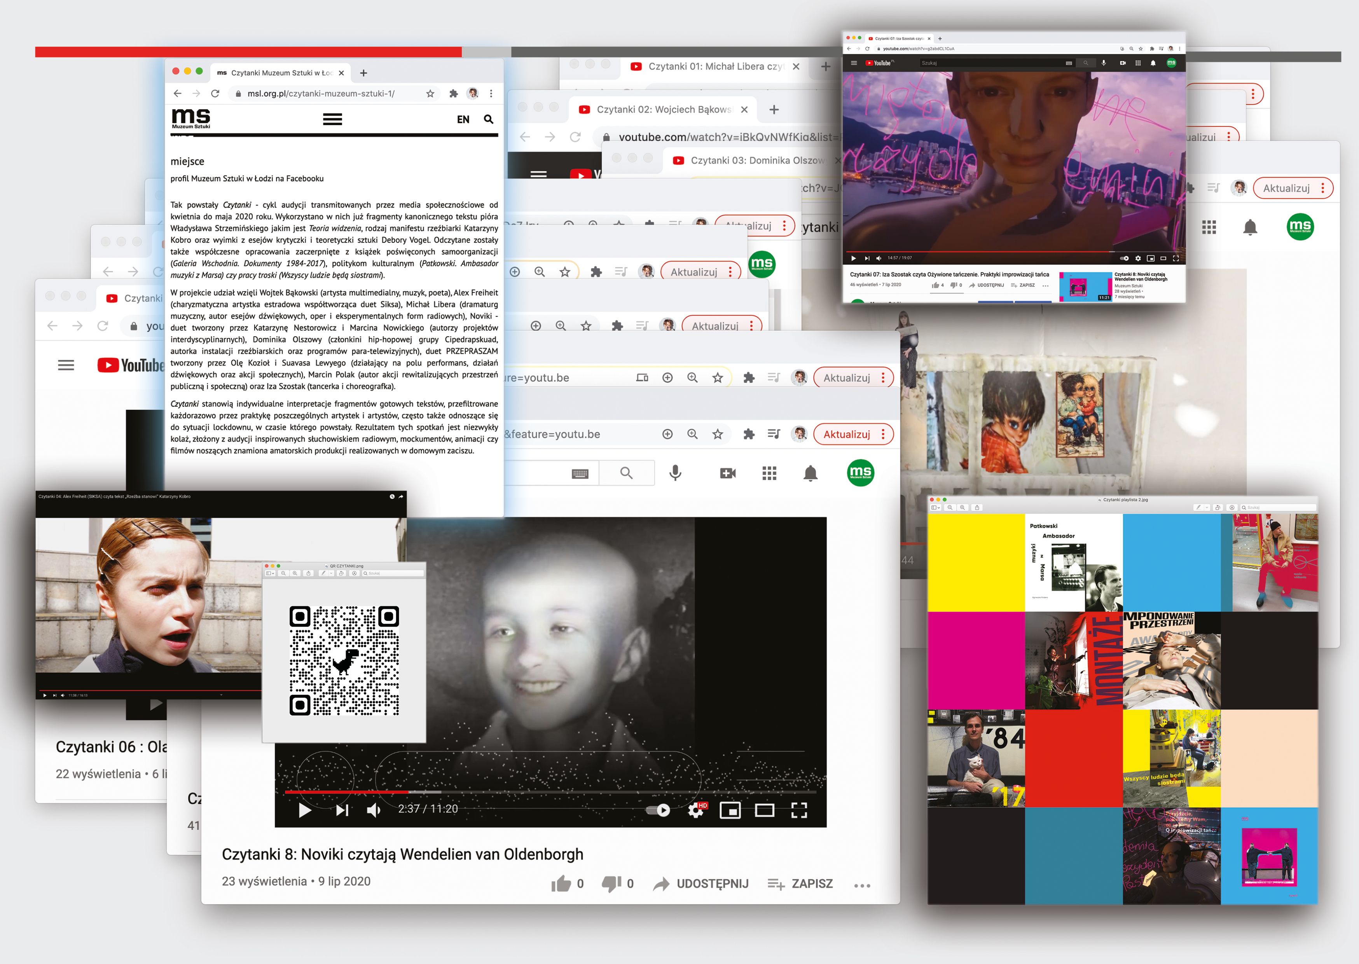1359x964 pixels.
Task: Close the Czytanki 01 tab
Action: pyautogui.click(x=797, y=66)
